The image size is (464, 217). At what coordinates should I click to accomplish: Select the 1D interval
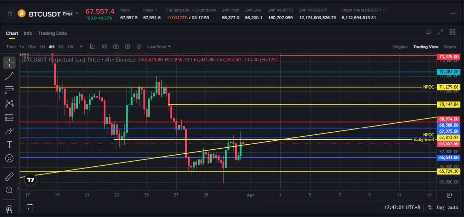coord(61,47)
